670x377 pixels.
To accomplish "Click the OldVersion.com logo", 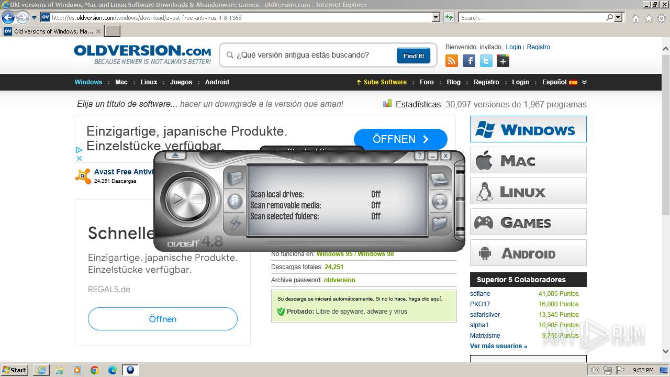I will coord(142,54).
